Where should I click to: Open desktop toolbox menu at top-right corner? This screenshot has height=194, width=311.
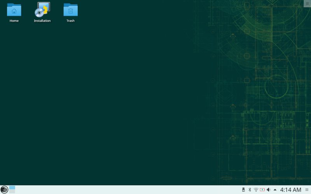tap(308, 3)
